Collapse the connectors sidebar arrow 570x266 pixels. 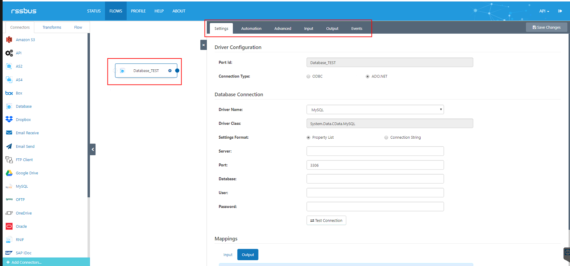[x=93, y=149]
